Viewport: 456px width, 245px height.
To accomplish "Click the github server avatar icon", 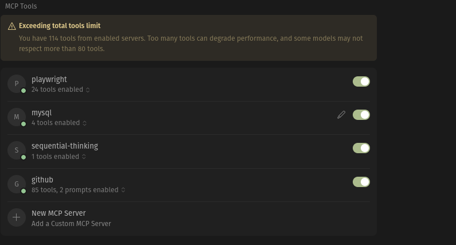I will (x=17, y=184).
